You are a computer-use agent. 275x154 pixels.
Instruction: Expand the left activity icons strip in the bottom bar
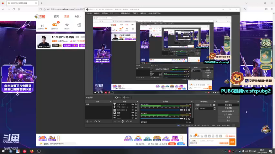pos(58,138)
